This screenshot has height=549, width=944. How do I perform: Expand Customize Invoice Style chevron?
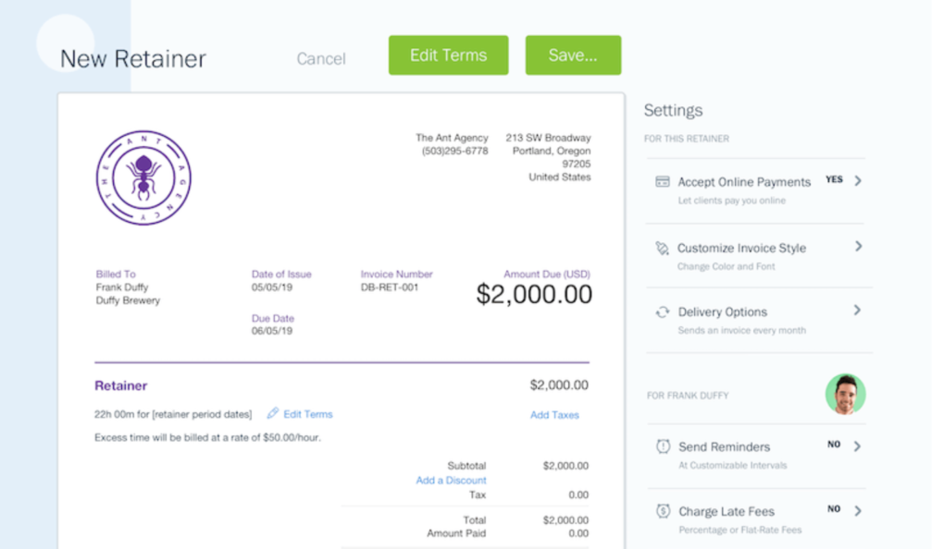click(x=859, y=247)
